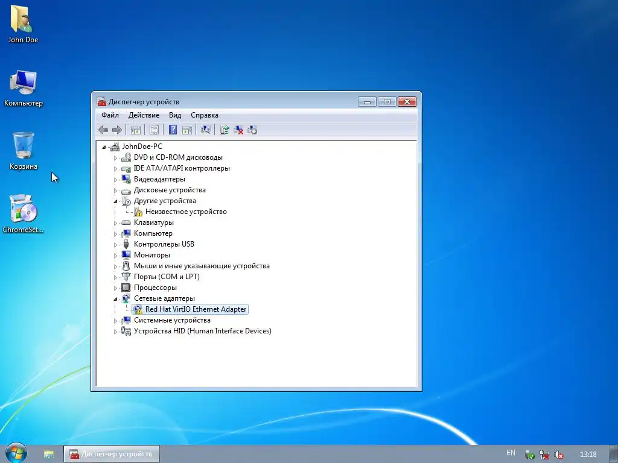The image size is (618, 463).
Task: Expand Порты (COM и LPT) node
Action: pyautogui.click(x=115, y=277)
